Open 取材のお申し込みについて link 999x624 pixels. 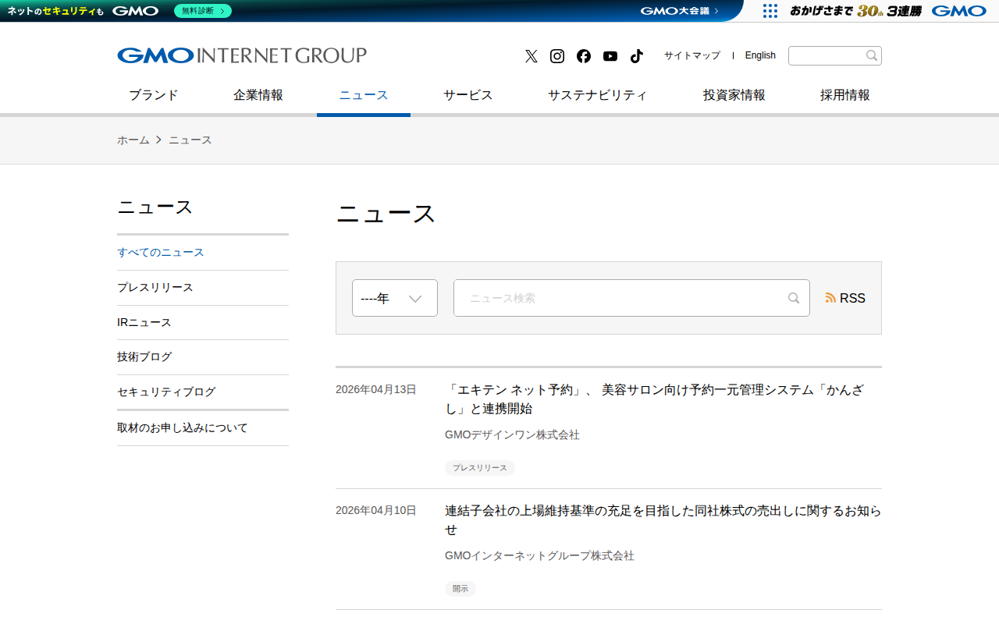pyautogui.click(x=203, y=428)
